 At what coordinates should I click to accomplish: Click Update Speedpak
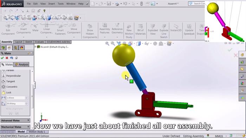tap(189, 30)
